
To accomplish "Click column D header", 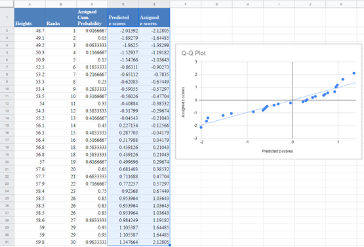I will (123, 4).
